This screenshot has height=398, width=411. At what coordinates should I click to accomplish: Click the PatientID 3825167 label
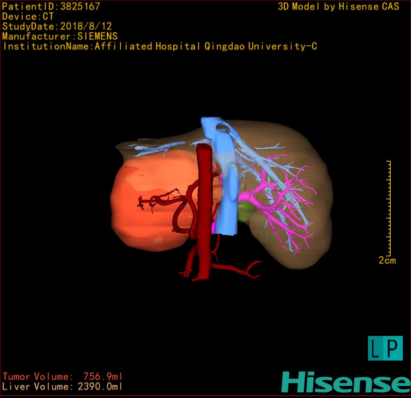pos(51,6)
